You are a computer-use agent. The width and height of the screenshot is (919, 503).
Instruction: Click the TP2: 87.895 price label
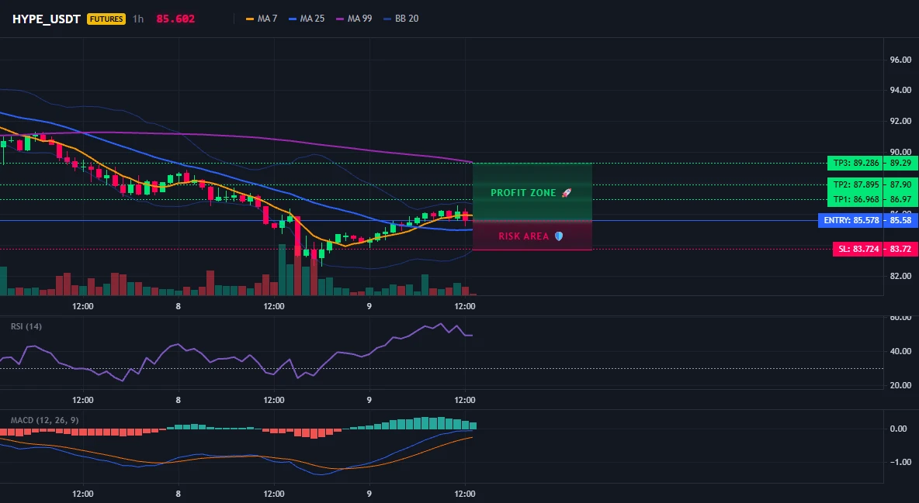pyautogui.click(x=855, y=184)
